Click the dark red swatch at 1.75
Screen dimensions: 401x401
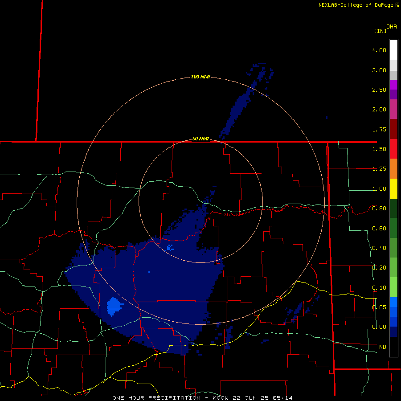393,129
